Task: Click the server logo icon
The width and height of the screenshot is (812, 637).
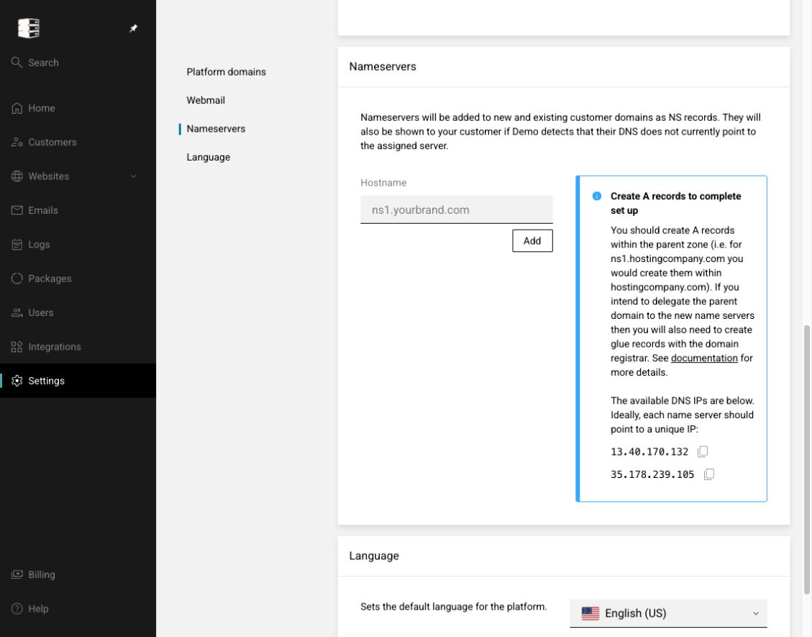Action: point(29,28)
